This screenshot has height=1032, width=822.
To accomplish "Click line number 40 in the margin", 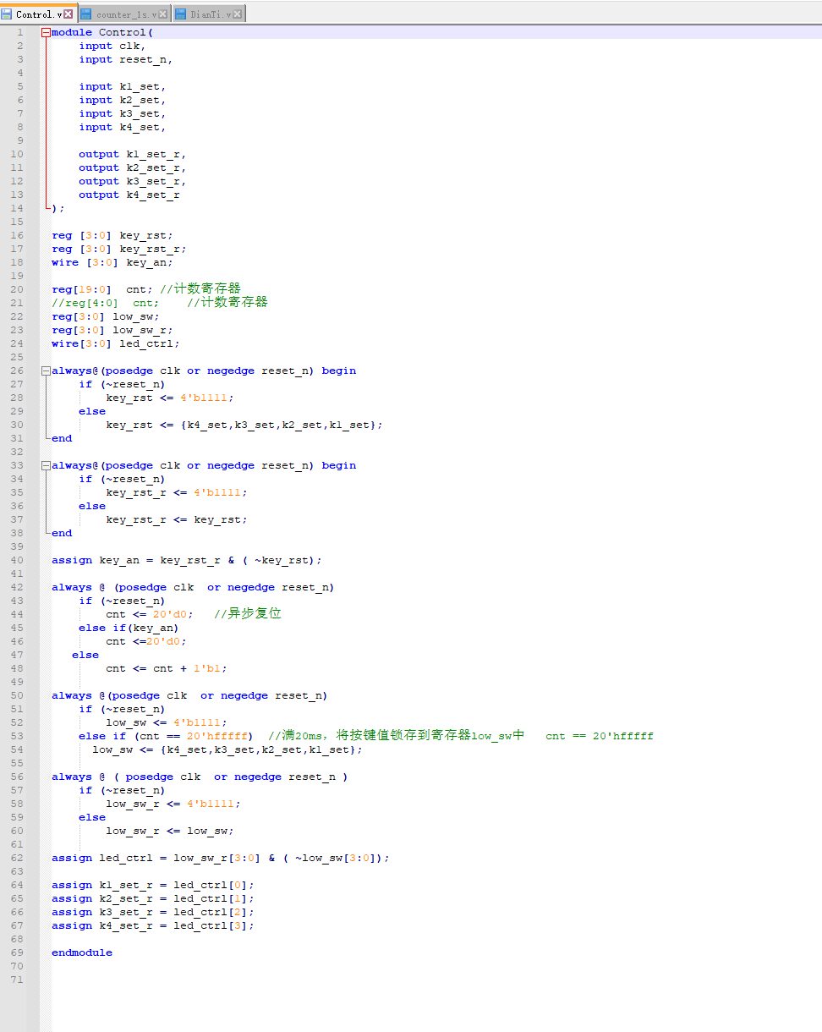I will 18,560.
